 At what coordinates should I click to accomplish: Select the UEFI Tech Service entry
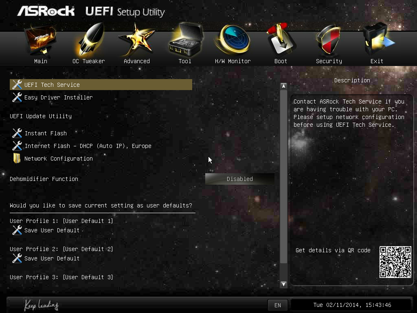pyautogui.click(x=101, y=85)
